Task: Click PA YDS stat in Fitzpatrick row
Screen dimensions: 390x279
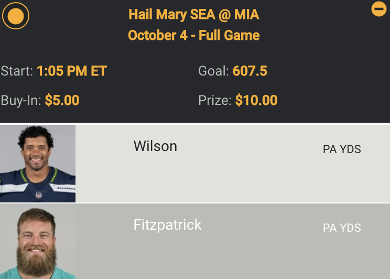Action: pos(342,228)
